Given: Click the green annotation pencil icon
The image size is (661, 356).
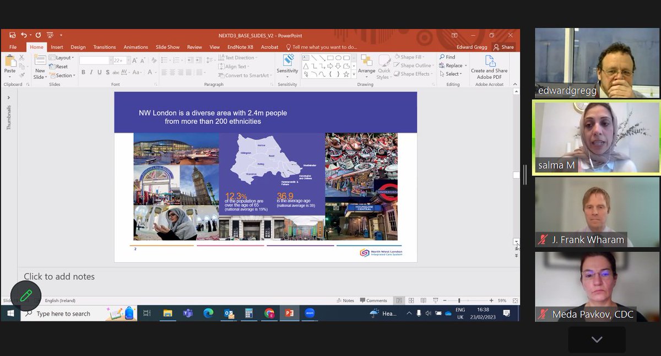Looking at the screenshot, I should click(x=26, y=296).
